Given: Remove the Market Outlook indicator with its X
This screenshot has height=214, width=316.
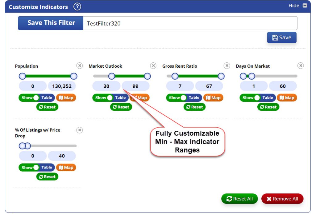Looking at the screenshot, I should pos(153,66).
